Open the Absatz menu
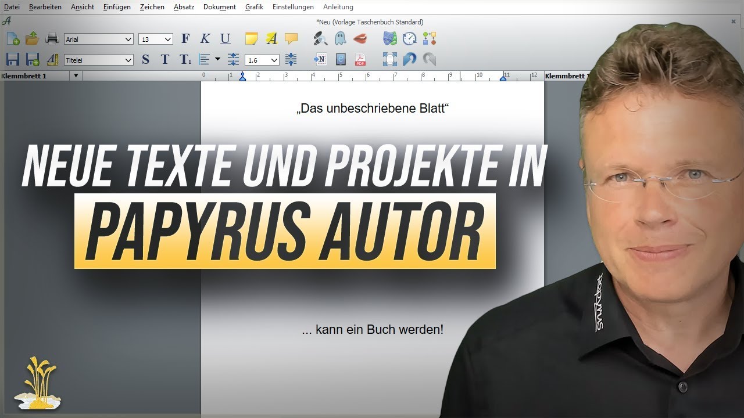The height and width of the screenshot is (418, 744). pyautogui.click(x=184, y=7)
